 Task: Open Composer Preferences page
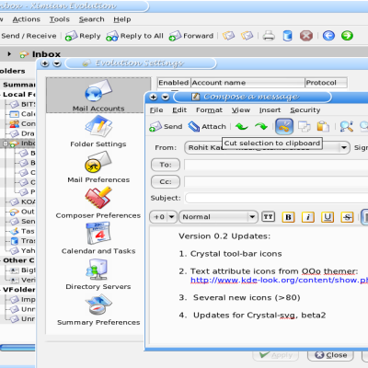(98, 203)
